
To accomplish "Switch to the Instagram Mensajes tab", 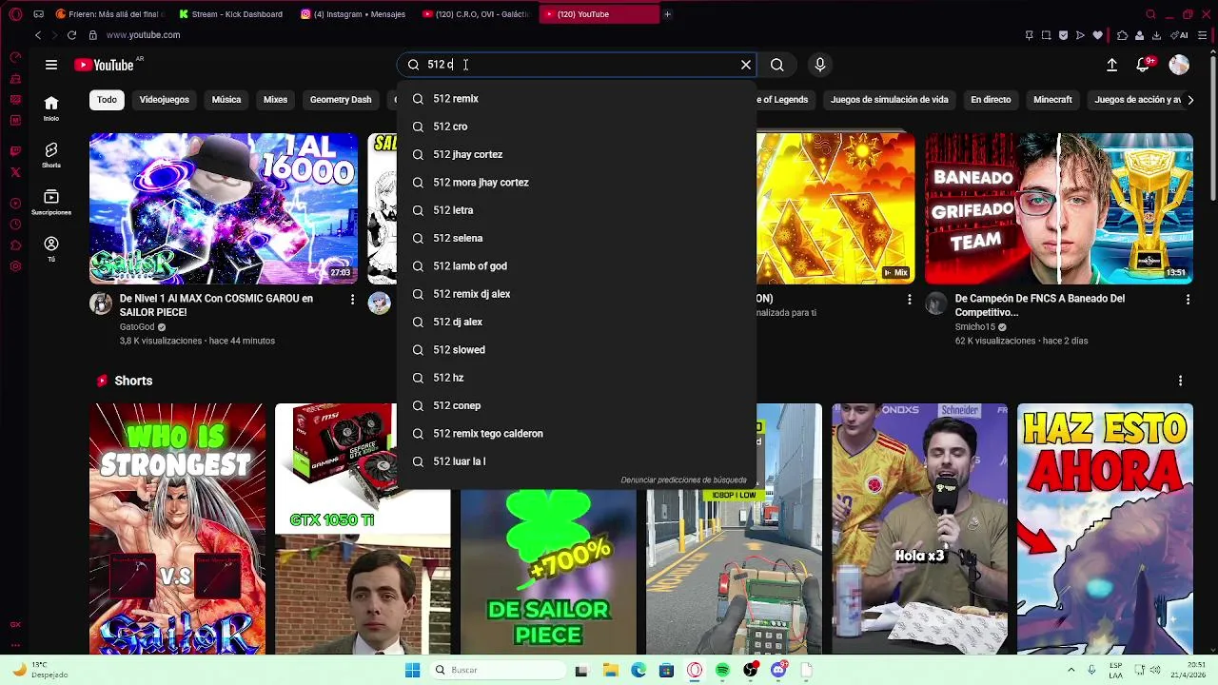I will (x=353, y=14).
